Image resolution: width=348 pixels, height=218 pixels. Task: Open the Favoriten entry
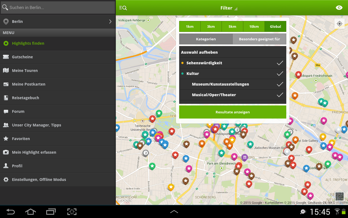[58, 139]
